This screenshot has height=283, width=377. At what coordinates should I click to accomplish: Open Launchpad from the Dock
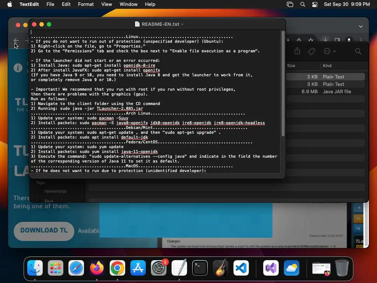coord(56,268)
